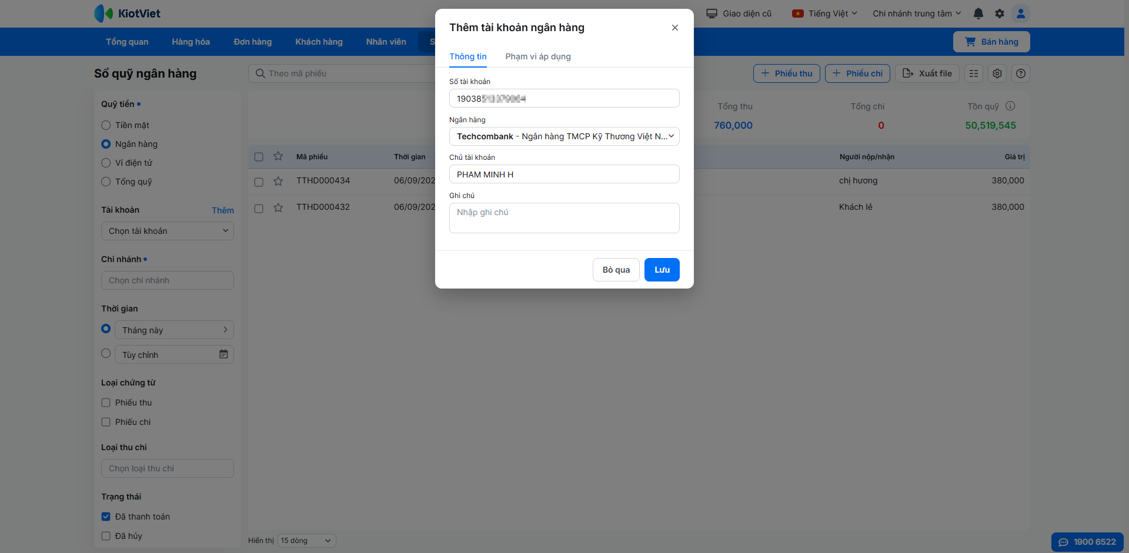Open the Khách hàng menu
1129x553 pixels.
click(x=319, y=42)
